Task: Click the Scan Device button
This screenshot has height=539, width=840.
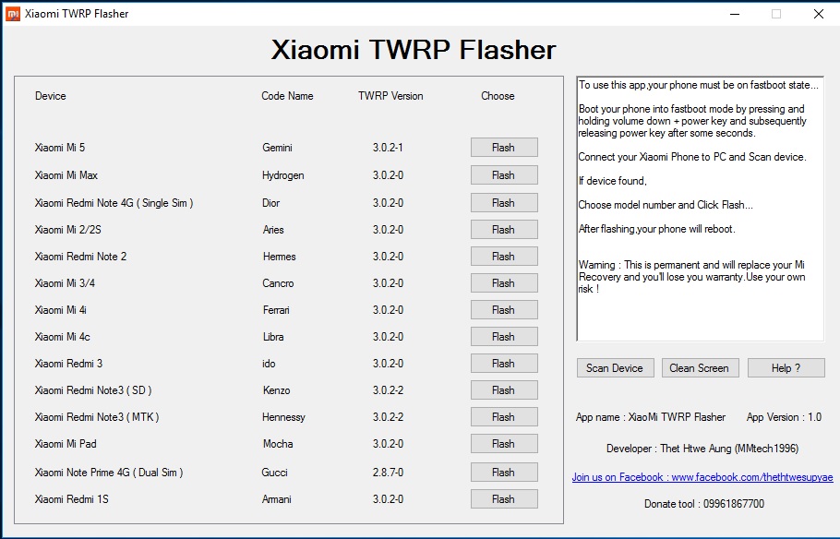Action: click(615, 368)
